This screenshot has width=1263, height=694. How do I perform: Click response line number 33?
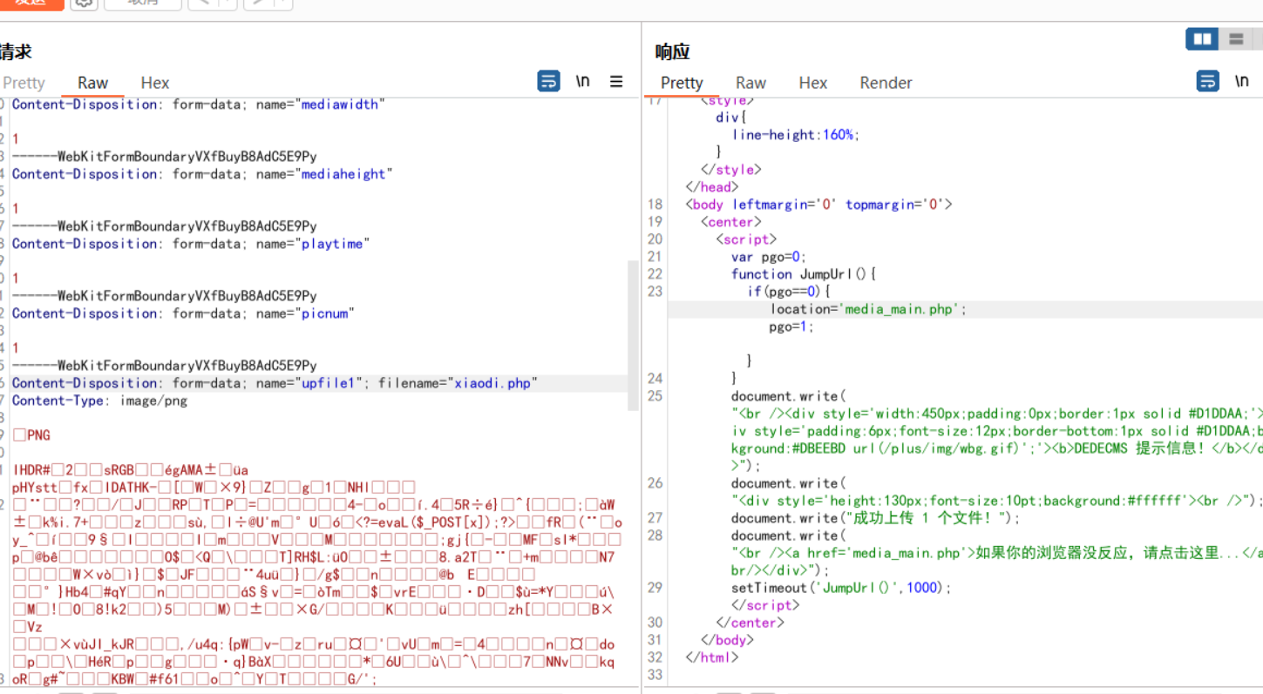[x=655, y=675]
